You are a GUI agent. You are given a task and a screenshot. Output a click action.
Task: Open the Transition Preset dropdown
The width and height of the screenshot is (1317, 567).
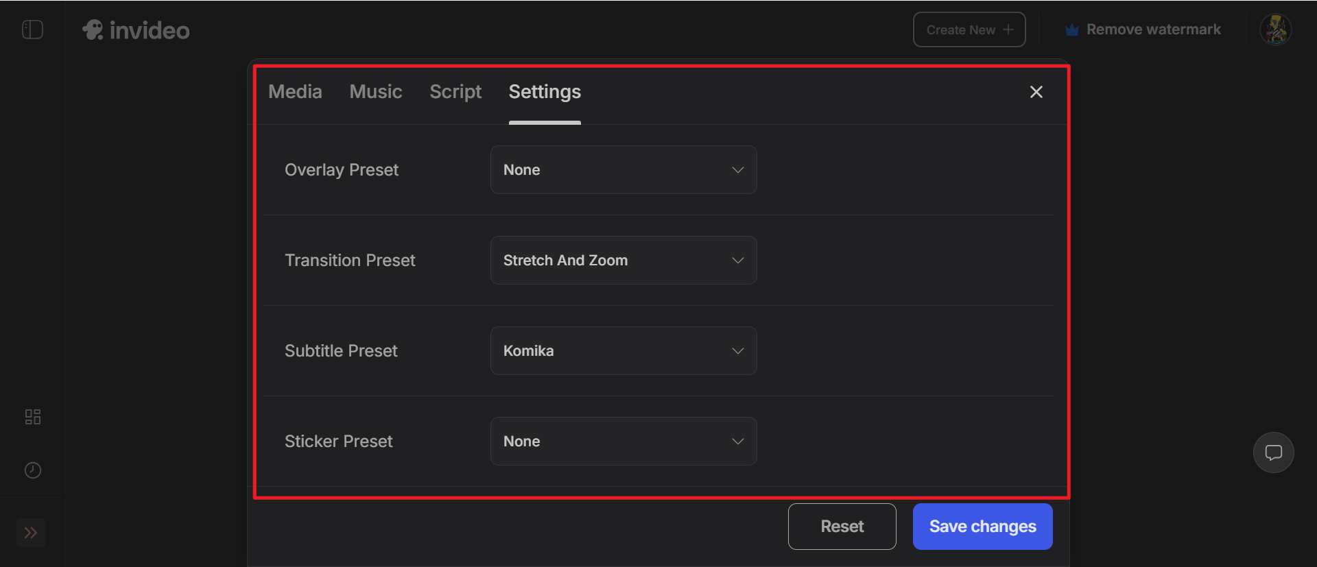pyautogui.click(x=623, y=261)
